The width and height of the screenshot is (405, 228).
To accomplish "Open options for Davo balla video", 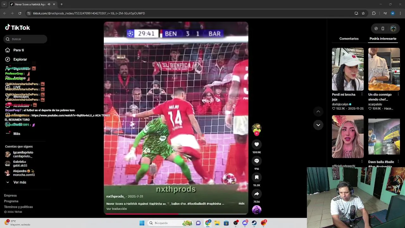I will (398, 162).
